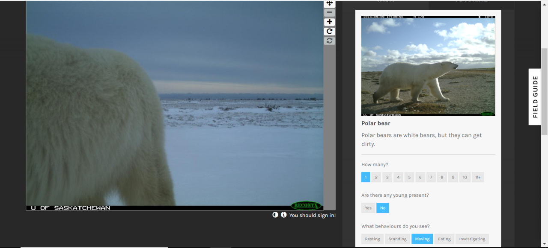Set the animal count to 1

(x=366, y=177)
